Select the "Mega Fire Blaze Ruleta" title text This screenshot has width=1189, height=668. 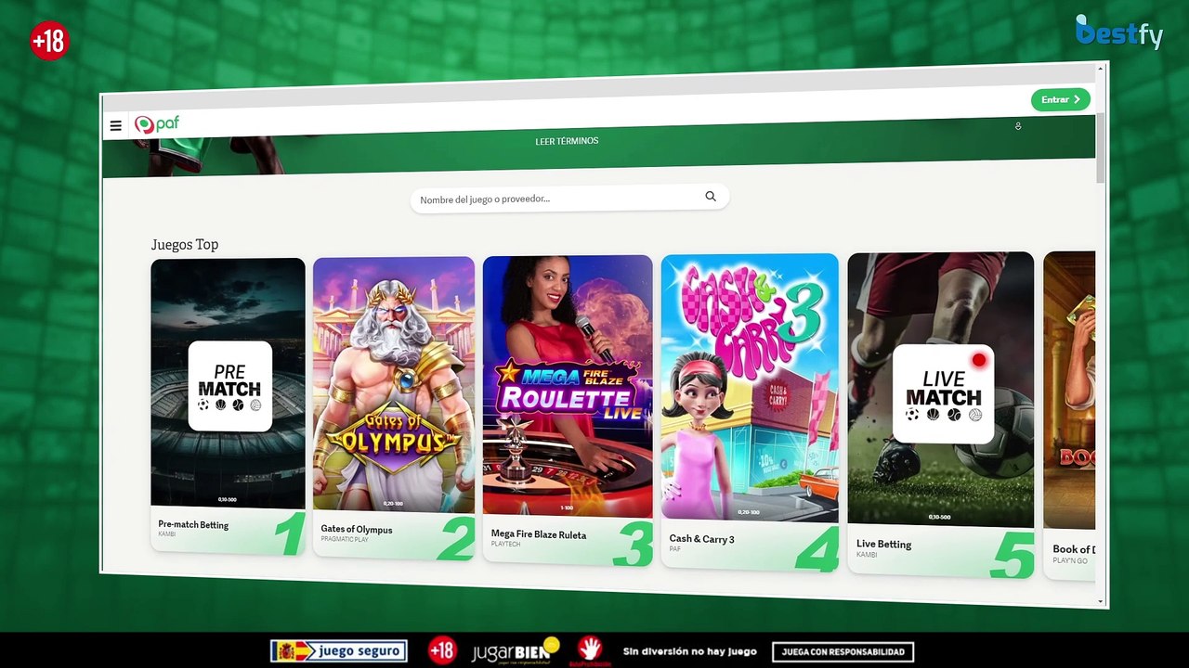click(x=539, y=533)
